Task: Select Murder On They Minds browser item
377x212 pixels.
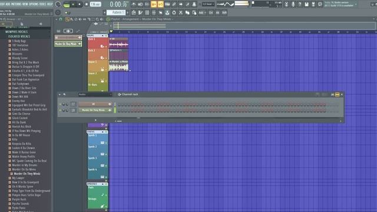Action: [27, 174]
